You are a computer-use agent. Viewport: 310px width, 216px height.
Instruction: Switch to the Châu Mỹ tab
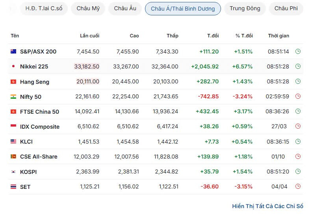88,9
